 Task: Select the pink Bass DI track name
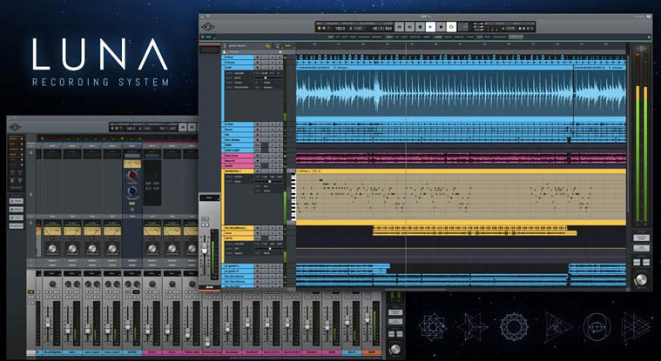coord(238,160)
